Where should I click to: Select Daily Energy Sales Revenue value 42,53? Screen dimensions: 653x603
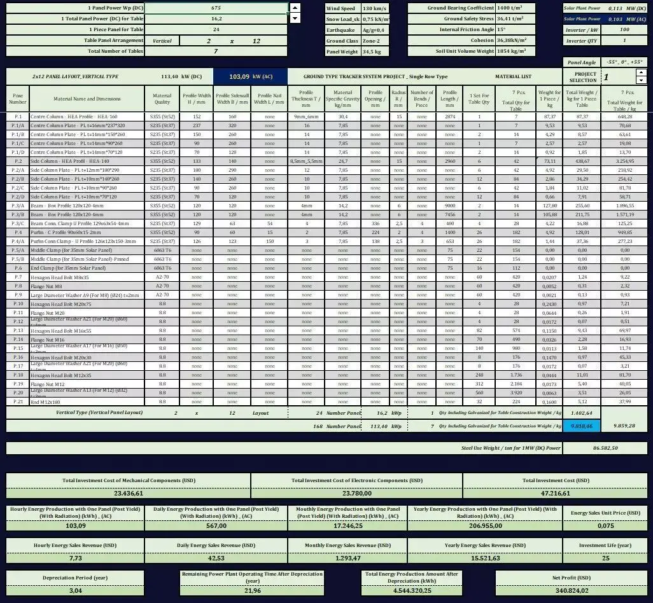pos(216,558)
